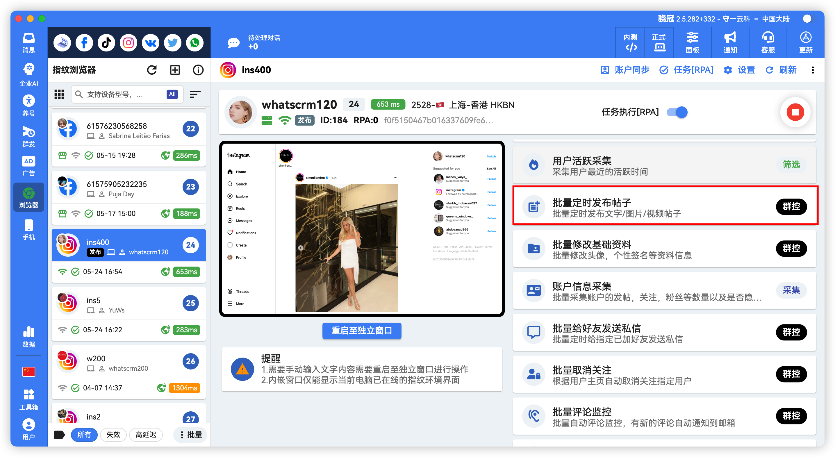Open the sort options next to search
The height and width of the screenshot is (457, 835).
tap(195, 94)
